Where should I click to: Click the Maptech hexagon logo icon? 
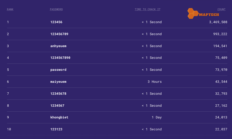tap(192, 13)
